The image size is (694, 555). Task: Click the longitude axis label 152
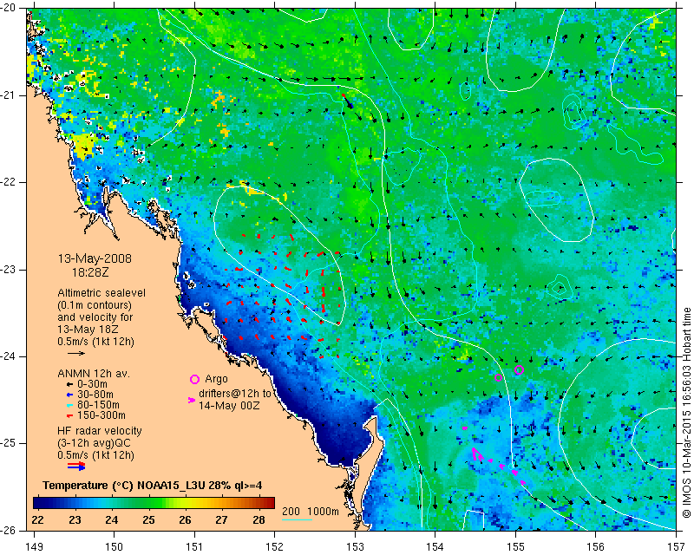(275, 547)
